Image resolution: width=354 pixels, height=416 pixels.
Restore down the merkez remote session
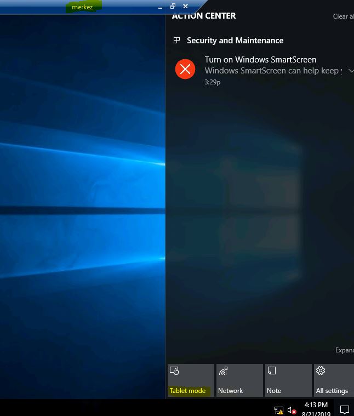(173, 6)
